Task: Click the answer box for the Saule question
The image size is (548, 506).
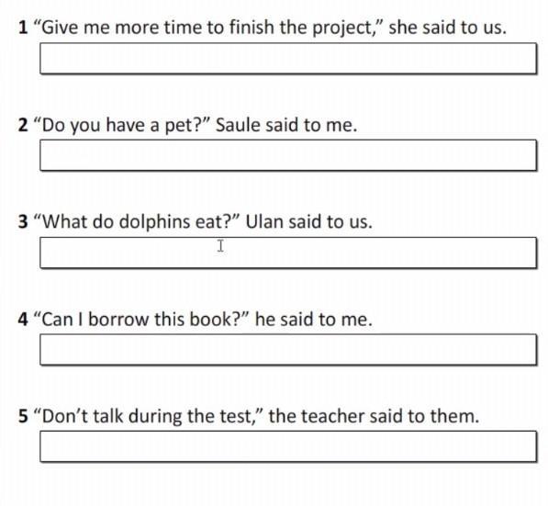Action: (x=288, y=155)
